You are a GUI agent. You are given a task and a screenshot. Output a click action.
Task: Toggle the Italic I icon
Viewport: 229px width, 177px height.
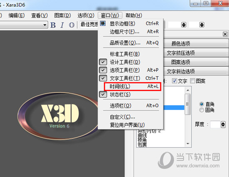62,25
